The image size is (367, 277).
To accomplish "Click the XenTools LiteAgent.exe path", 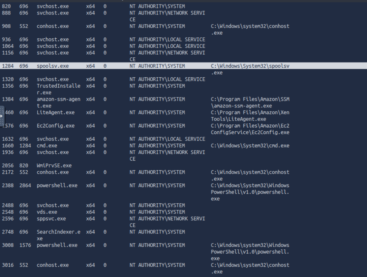I will (250, 116).
